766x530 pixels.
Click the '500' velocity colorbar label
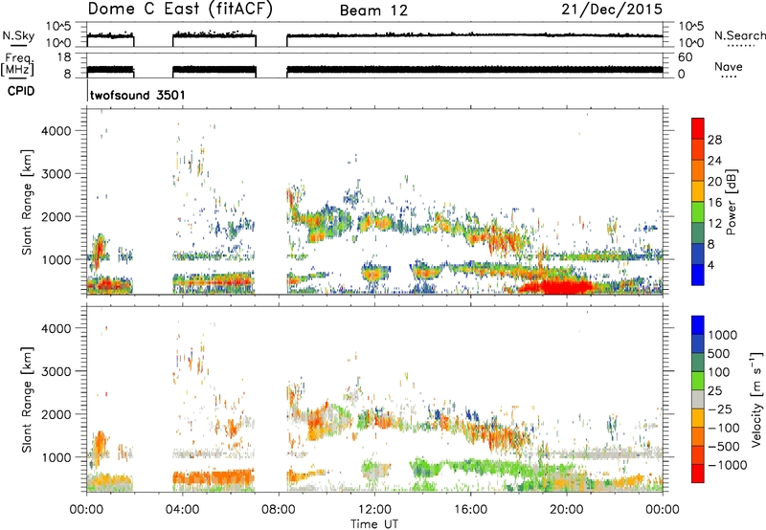(718, 354)
